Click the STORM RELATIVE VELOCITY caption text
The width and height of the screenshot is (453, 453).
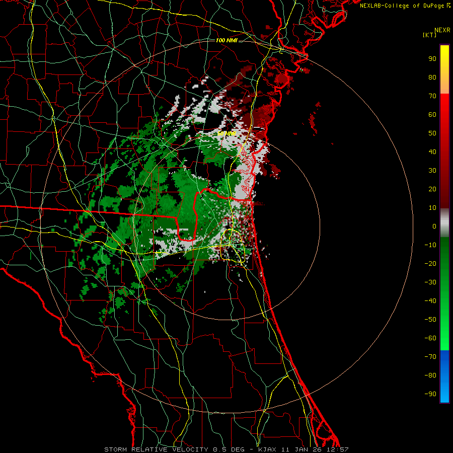156,449
